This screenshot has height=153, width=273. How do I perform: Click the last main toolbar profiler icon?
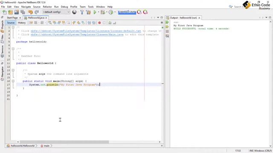click(x=145, y=12)
